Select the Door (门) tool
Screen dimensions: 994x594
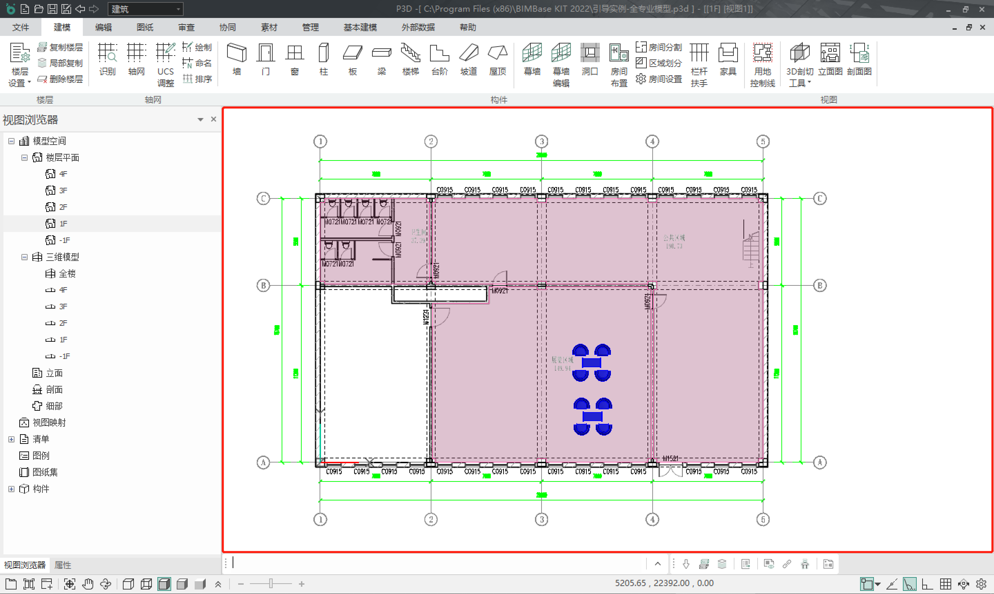coord(265,59)
